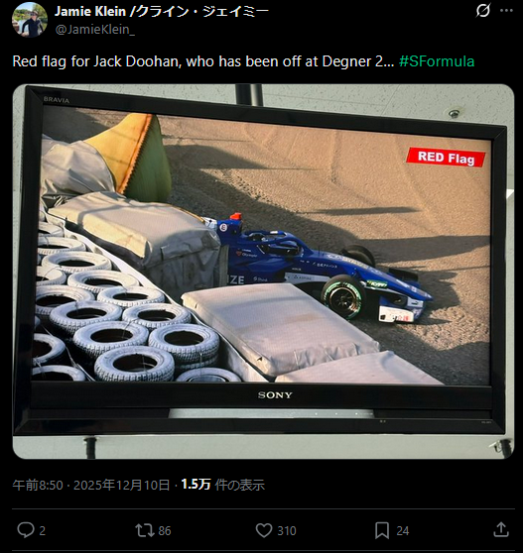Click the repost count 86
This screenshot has width=523, height=553.
165,531
